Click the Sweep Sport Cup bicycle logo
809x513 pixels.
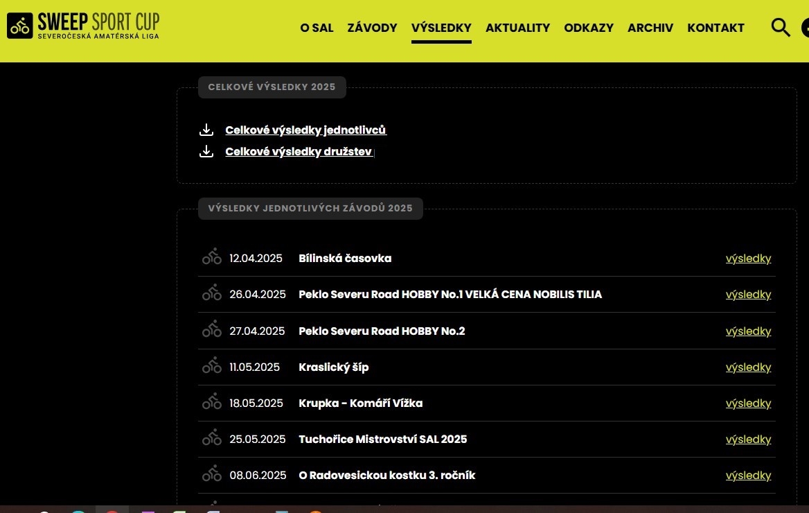[20, 26]
